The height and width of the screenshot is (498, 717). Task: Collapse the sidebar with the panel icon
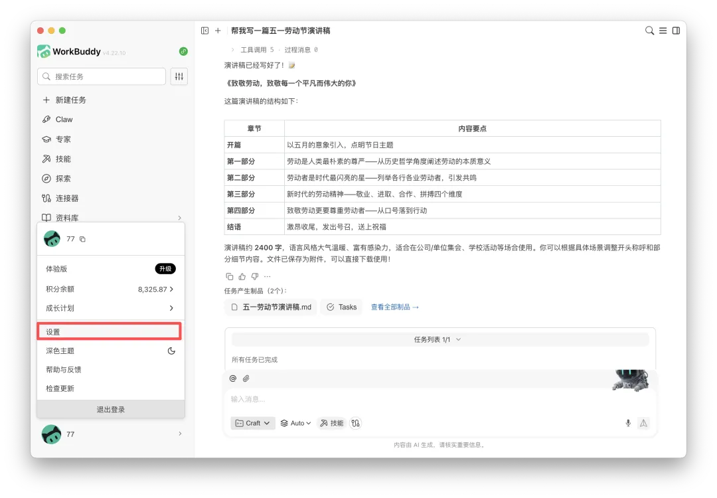[x=205, y=31]
